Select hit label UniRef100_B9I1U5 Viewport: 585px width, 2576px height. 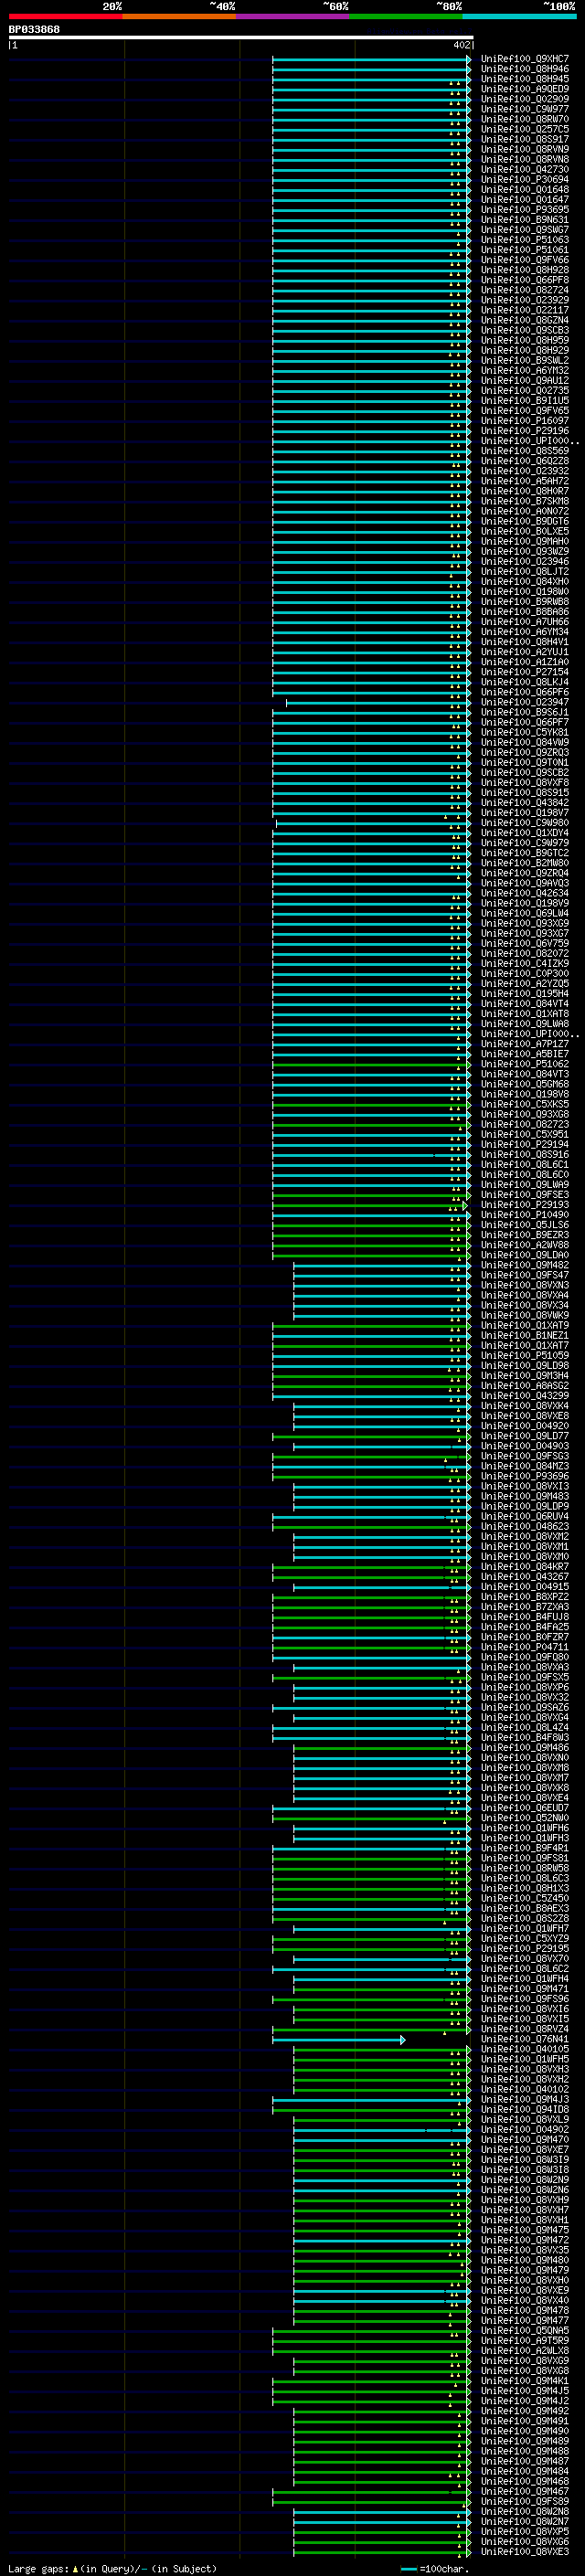(x=525, y=401)
